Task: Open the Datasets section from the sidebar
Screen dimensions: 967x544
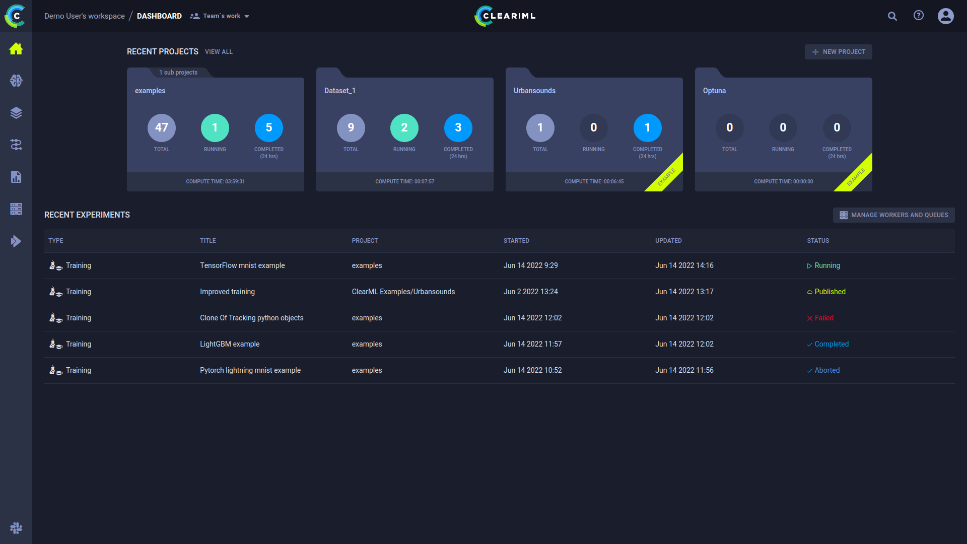Action: tap(16, 113)
